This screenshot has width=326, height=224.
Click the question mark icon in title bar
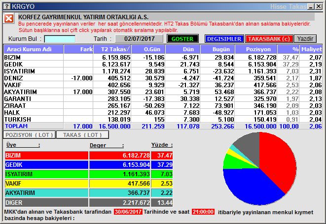tap(7, 6)
